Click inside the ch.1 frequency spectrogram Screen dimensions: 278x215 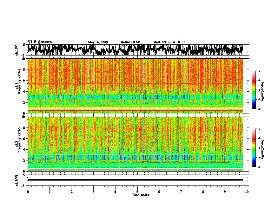tap(135, 86)
